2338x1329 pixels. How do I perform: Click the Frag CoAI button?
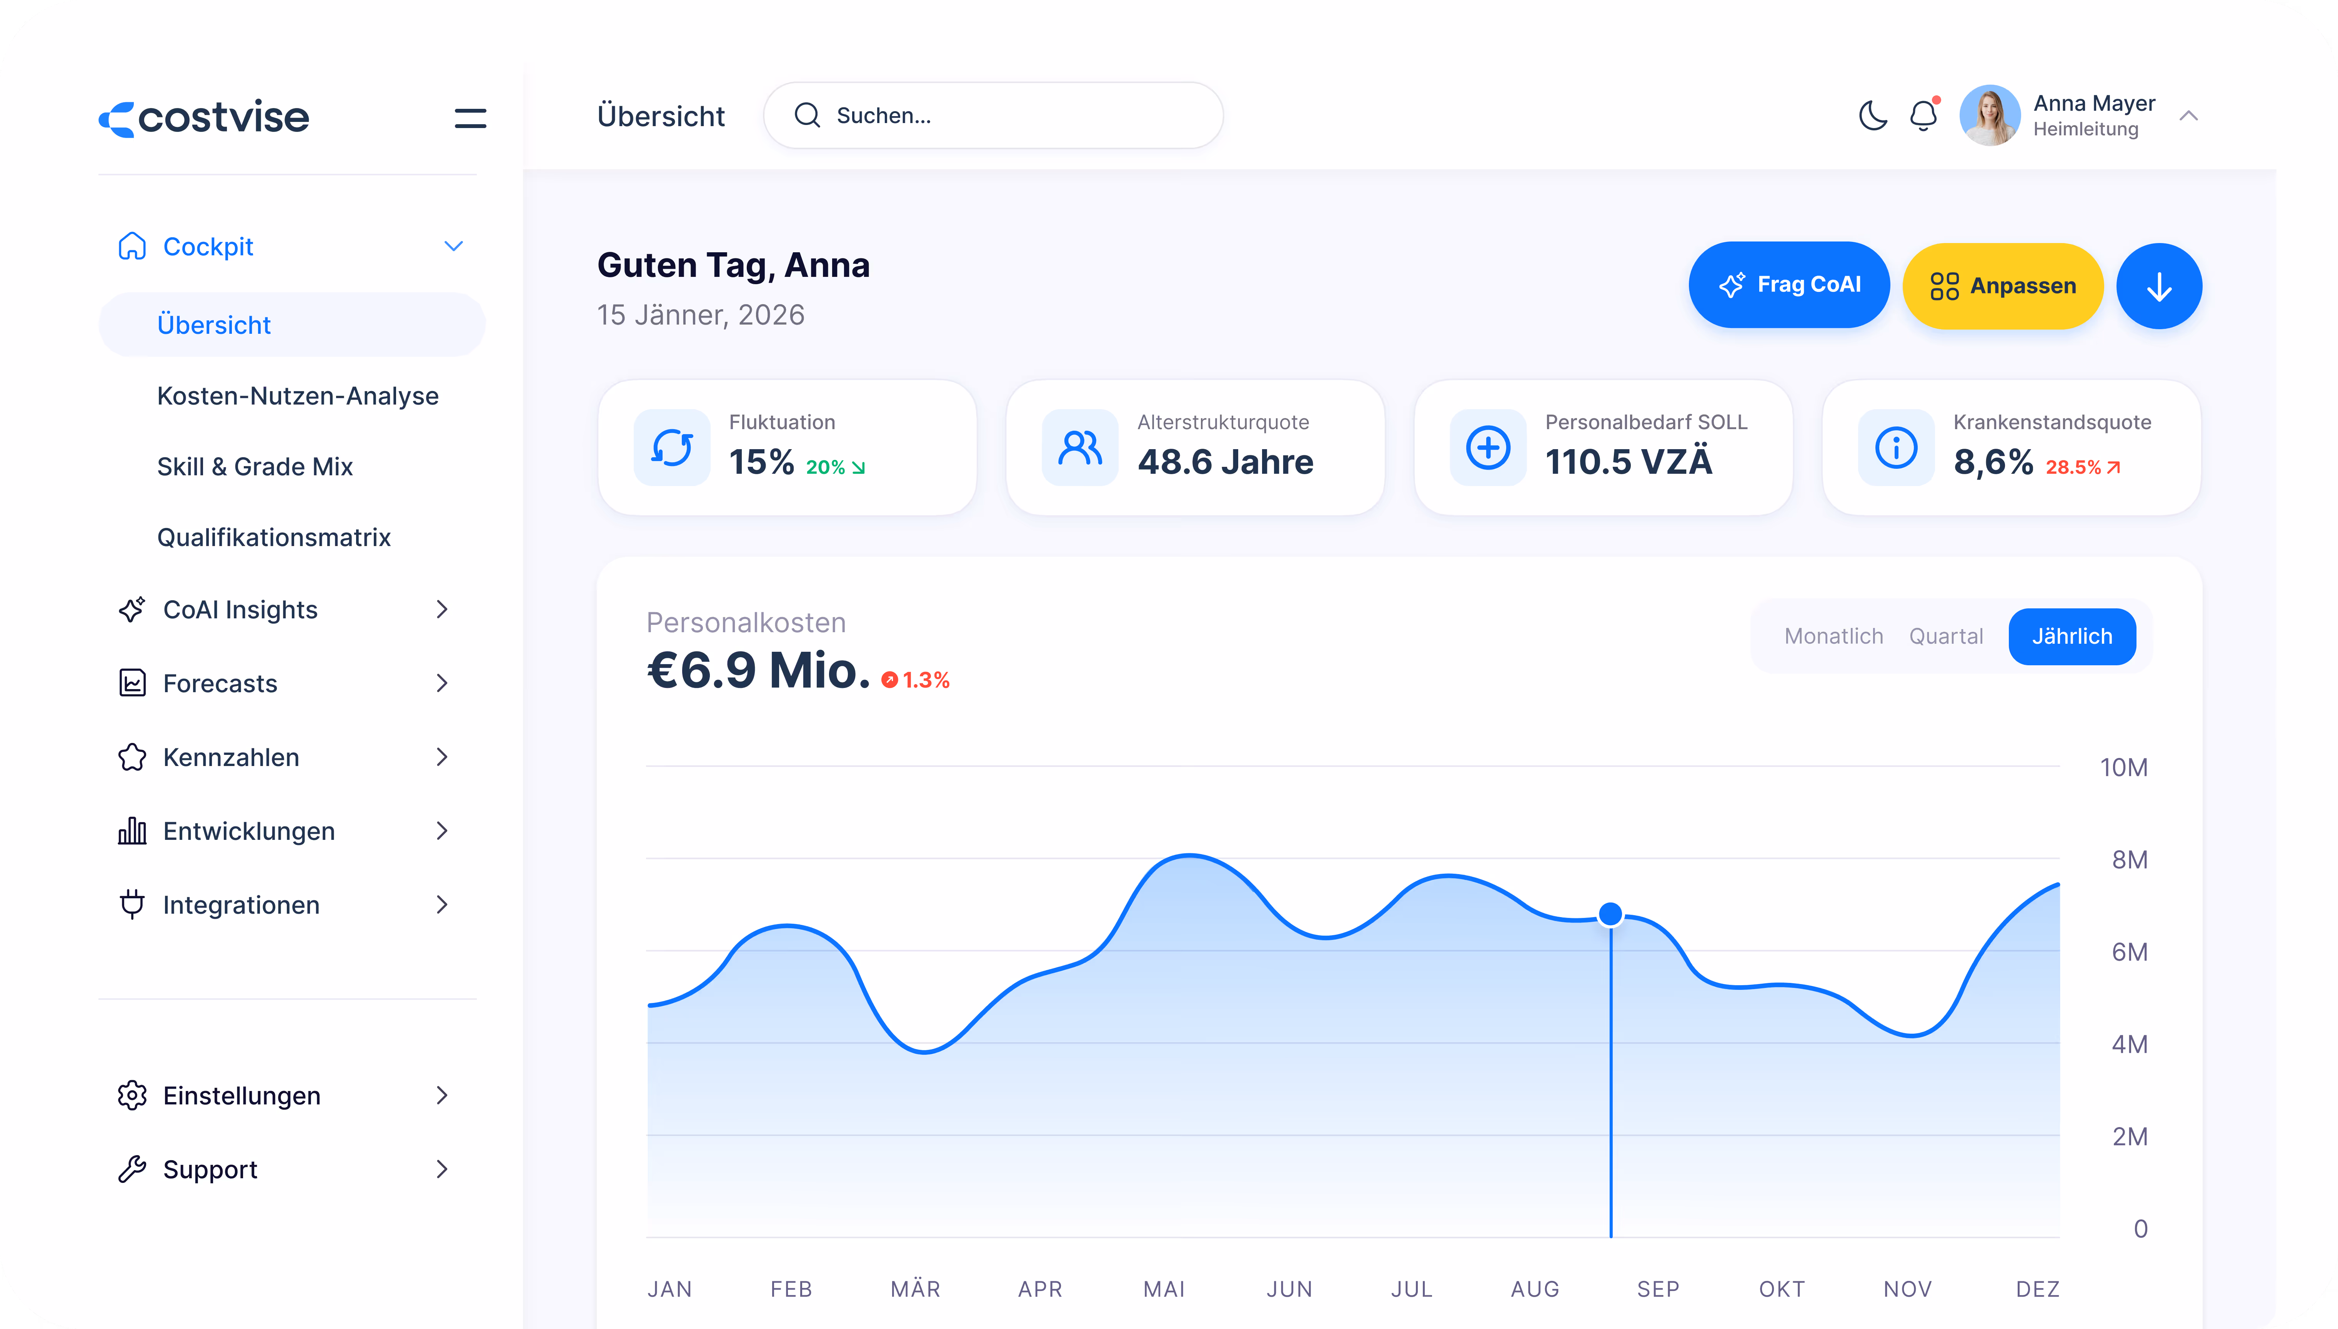1788,285
